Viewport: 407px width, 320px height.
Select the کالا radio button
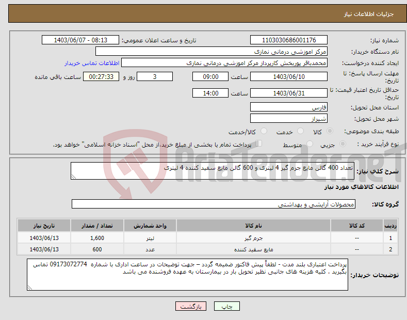pyautogui.click(x=330, y=131)
